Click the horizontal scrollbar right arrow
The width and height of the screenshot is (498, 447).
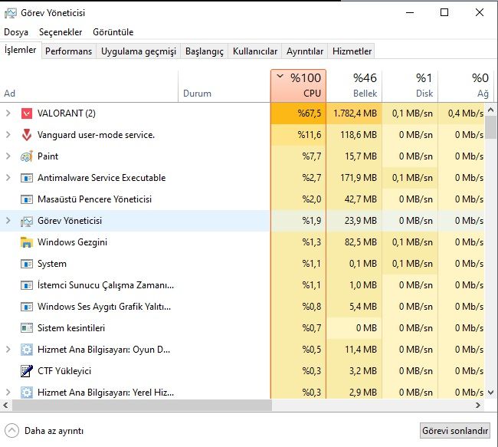click(x=478, y=406)
